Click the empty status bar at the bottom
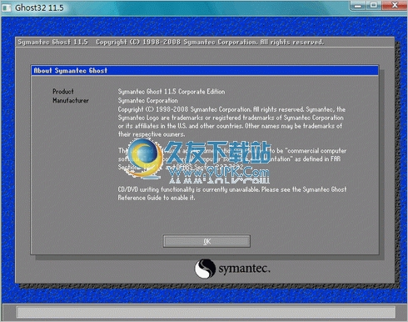This screenshot has width=408, height=322. pyautogui.click(x=206, y=312)
